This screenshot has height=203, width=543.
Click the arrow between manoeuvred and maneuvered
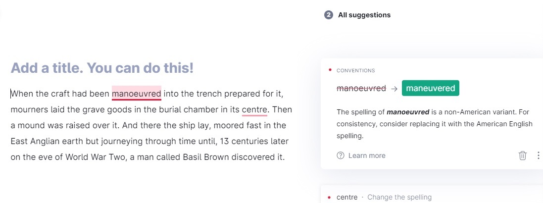point(394,89)
